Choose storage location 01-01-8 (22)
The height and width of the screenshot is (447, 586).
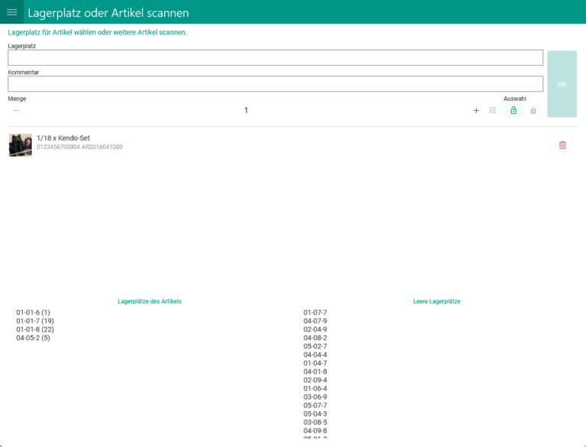(x=34, y=329)
